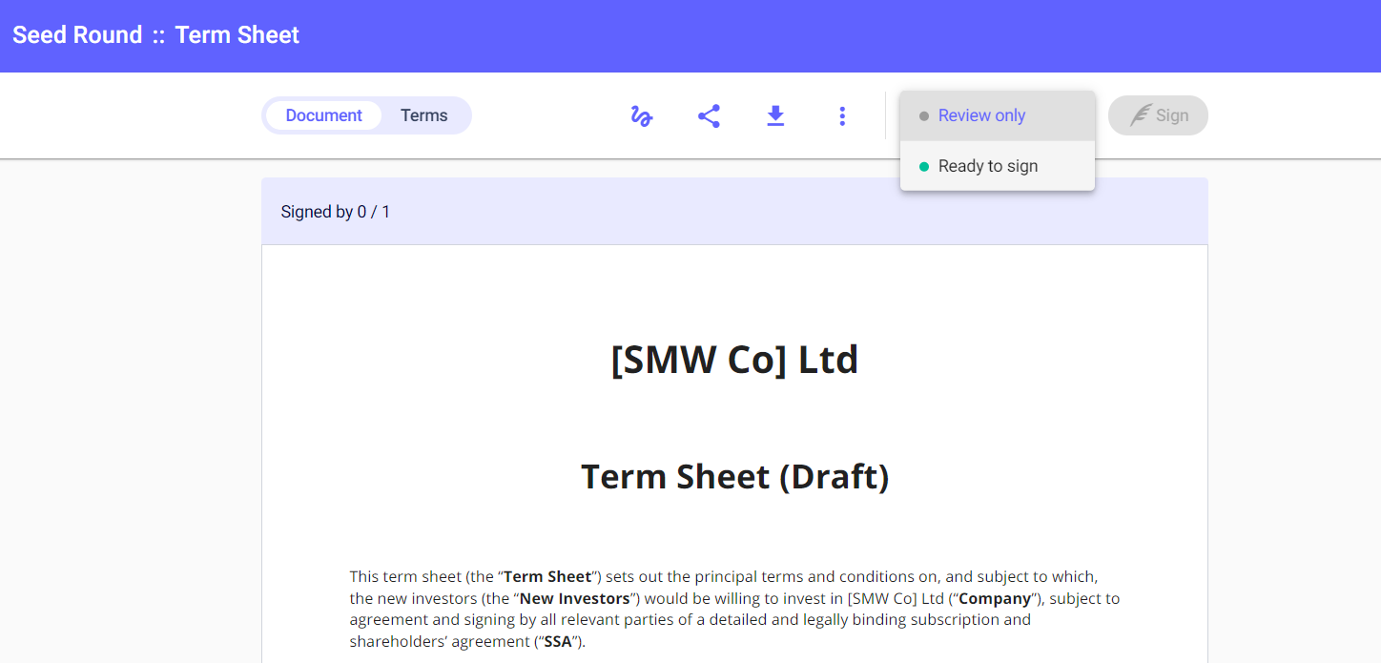Screen dimensions: 1381x663
Task: Click the share icon
Action: [x=709, y=116]
